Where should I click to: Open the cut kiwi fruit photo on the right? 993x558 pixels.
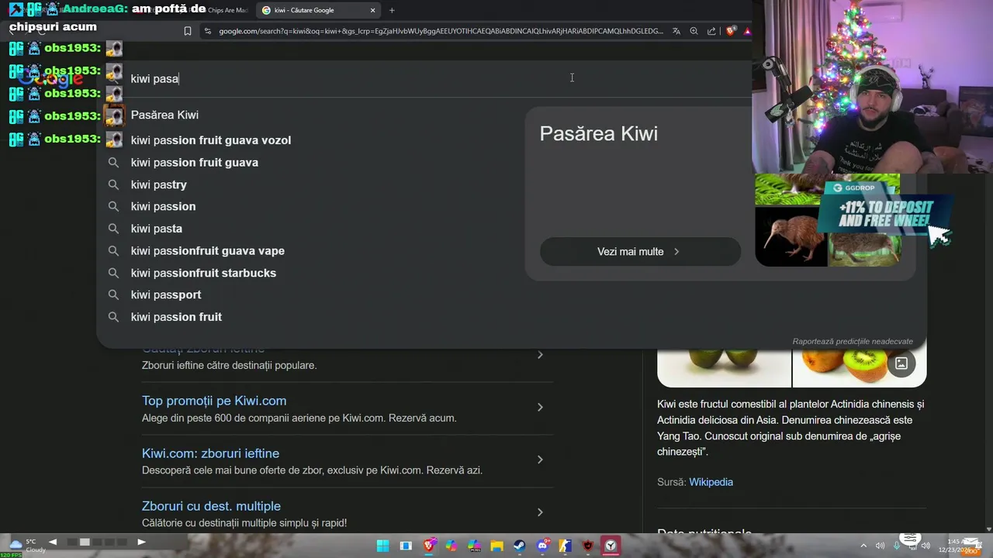point(860,367)
